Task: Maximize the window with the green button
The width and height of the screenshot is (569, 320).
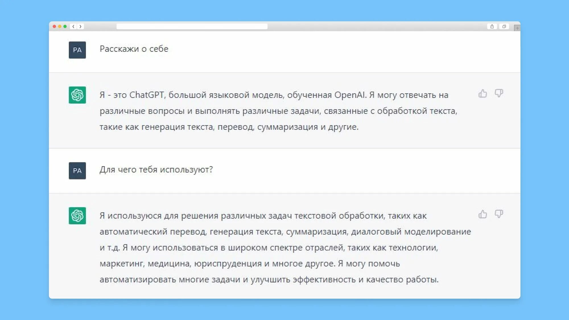Action: point(65,26)
